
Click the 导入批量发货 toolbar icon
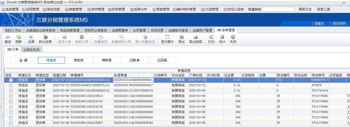pyautogui.click(x=145, y=39)
